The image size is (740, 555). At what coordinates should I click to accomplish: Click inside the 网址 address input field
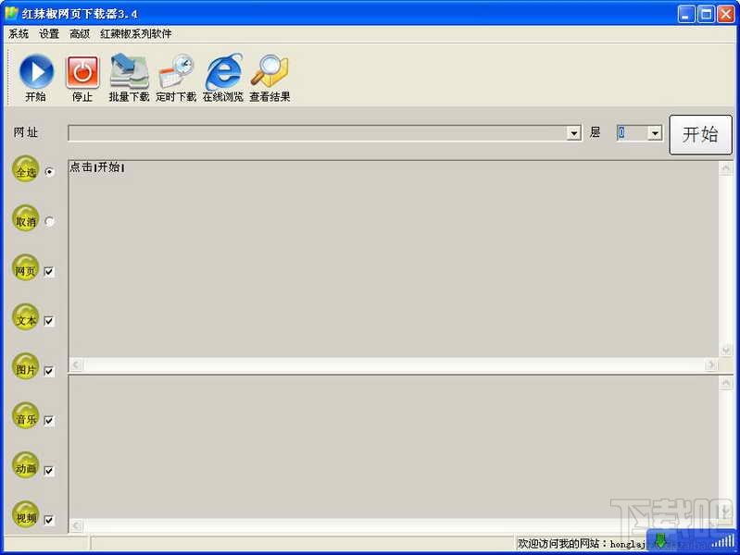click(317, 133)
